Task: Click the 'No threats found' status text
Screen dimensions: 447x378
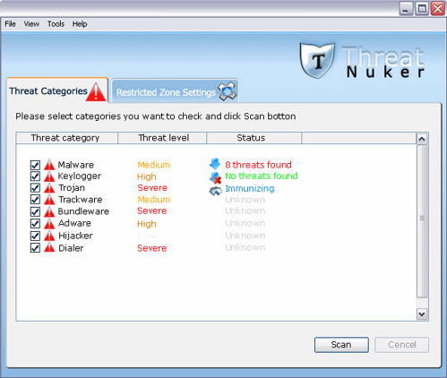Action: pyautogui.click(x=262, y=176)
